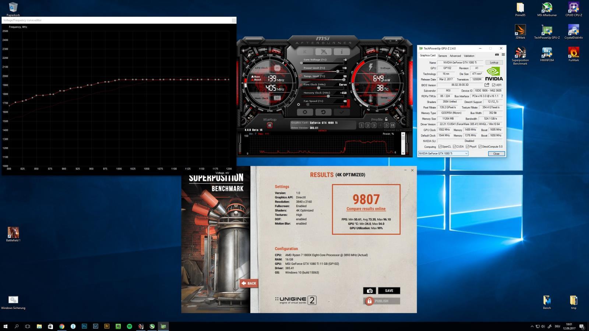The width and height of the screenshot is (589, 331).
Task: Click locked PUBLISH button in Superposition
Action: point(381,301)
